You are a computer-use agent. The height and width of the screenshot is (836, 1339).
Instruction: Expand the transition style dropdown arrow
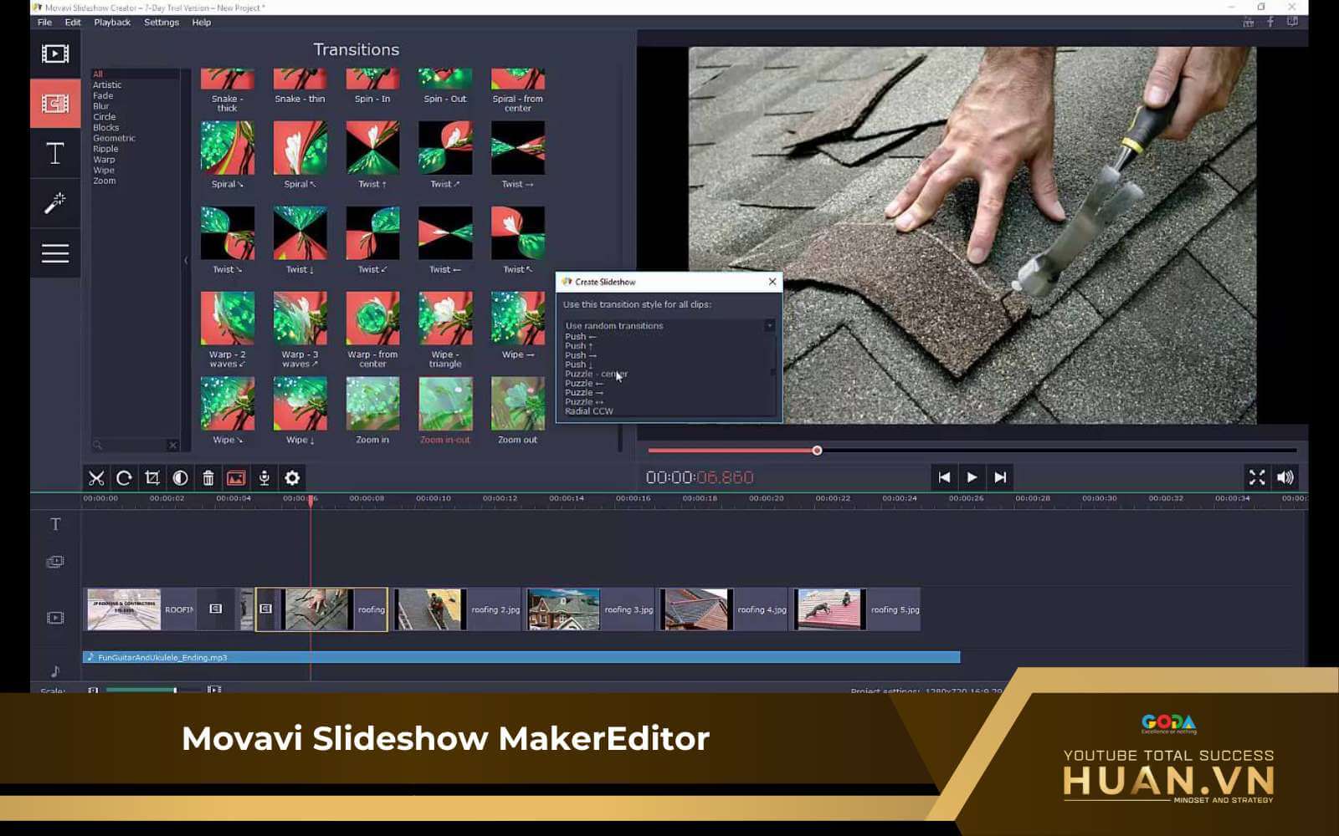pyautogui.click(x=769, y=325)
